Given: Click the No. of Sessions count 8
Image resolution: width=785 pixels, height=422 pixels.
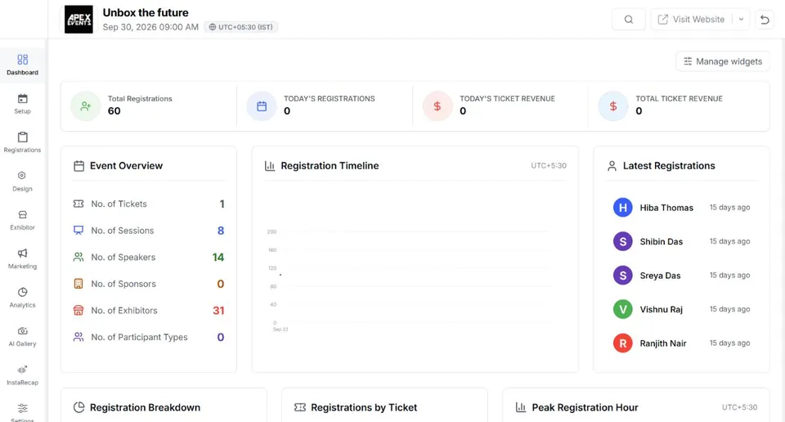Looking at the screenshot, I should [221, 231].
